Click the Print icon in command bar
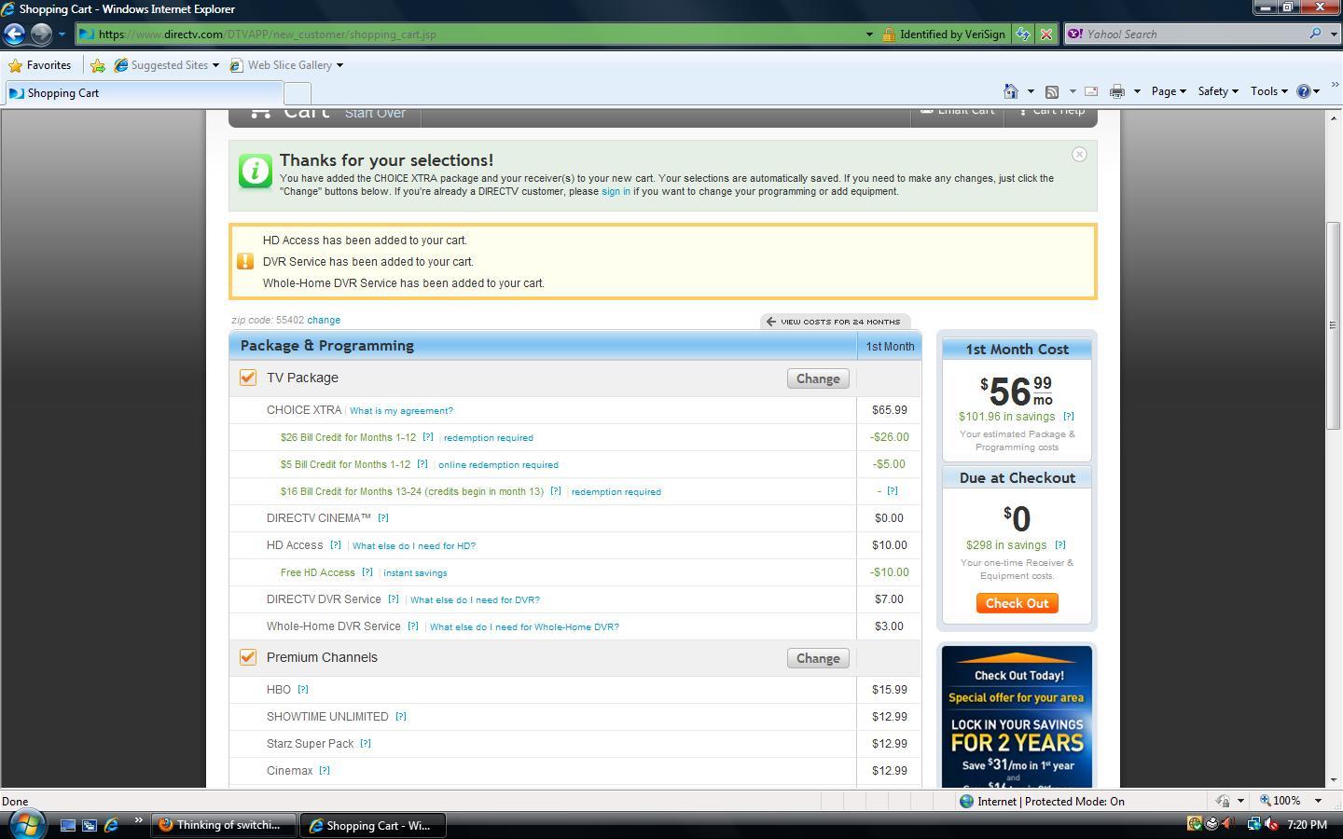This screenshot has height=839, width=1343. coord(1117,91)
